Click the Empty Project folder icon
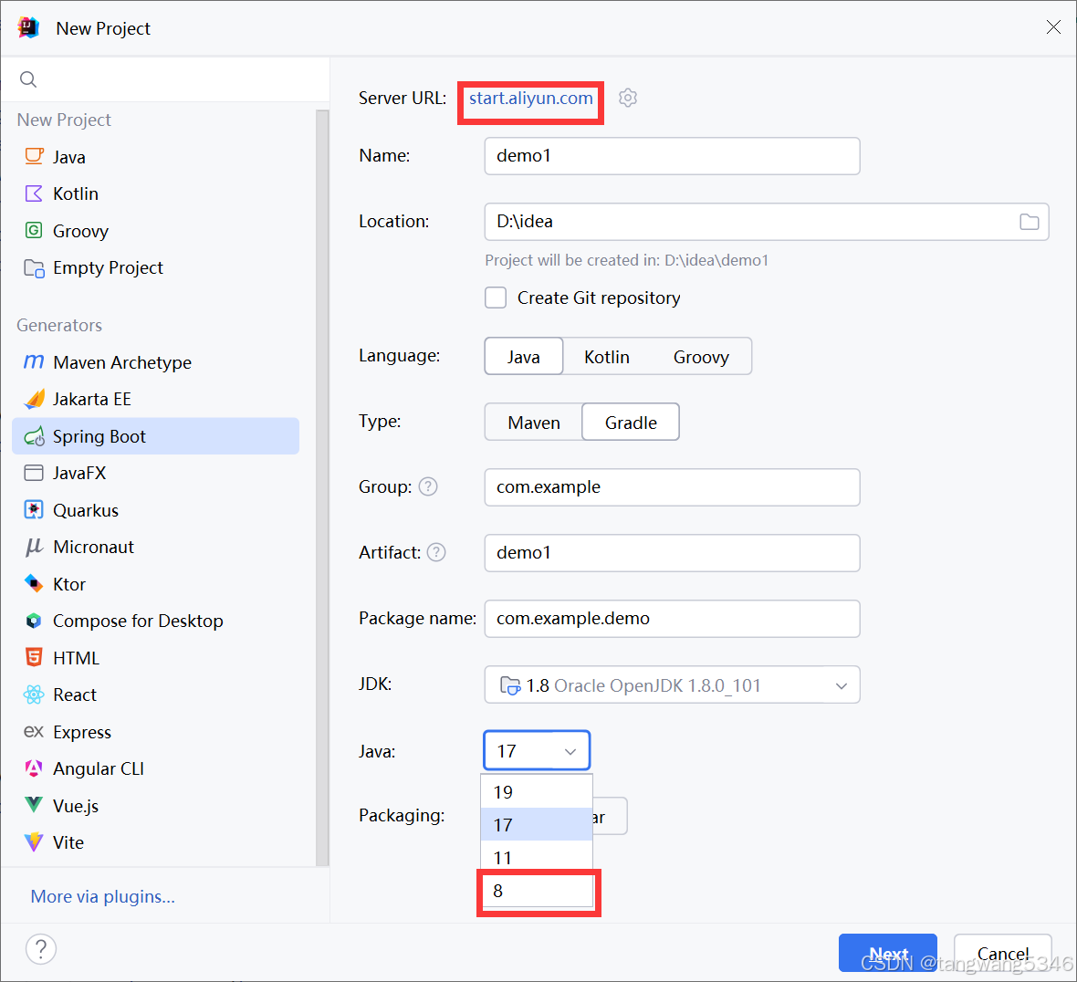1077x982 pixels. click(x=34, y=267)
